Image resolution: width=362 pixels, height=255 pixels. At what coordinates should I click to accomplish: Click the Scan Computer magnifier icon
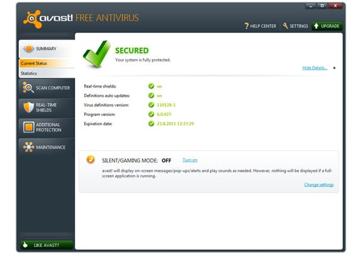[28, 88]
